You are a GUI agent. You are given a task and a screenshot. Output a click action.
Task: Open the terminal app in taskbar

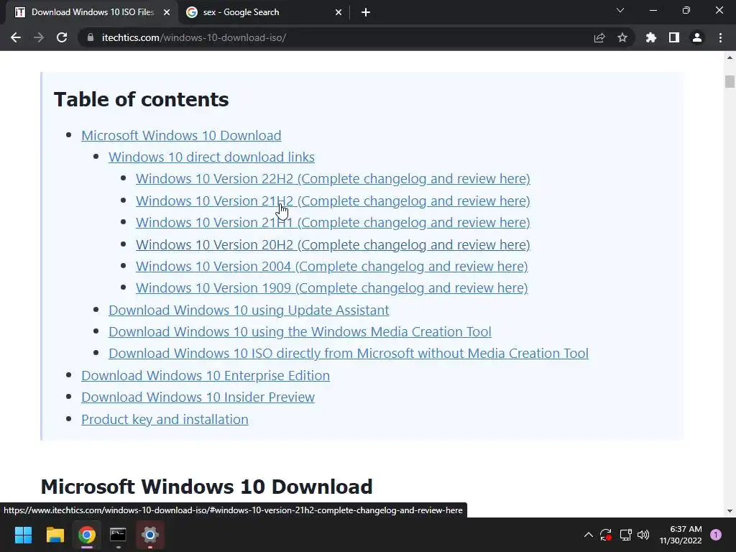(x=118, y=535)
